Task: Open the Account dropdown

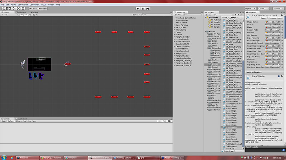Action: pos(278,9)
